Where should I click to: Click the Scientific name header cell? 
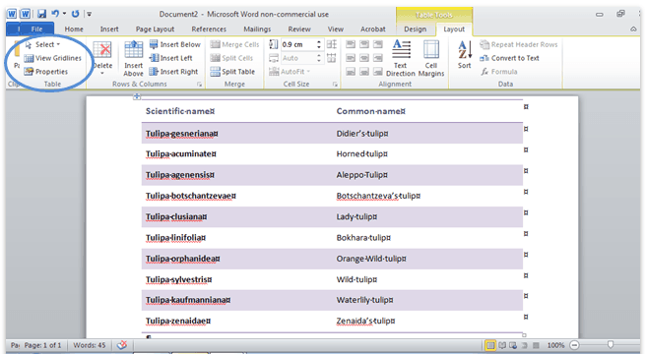[x=236, y=111]
